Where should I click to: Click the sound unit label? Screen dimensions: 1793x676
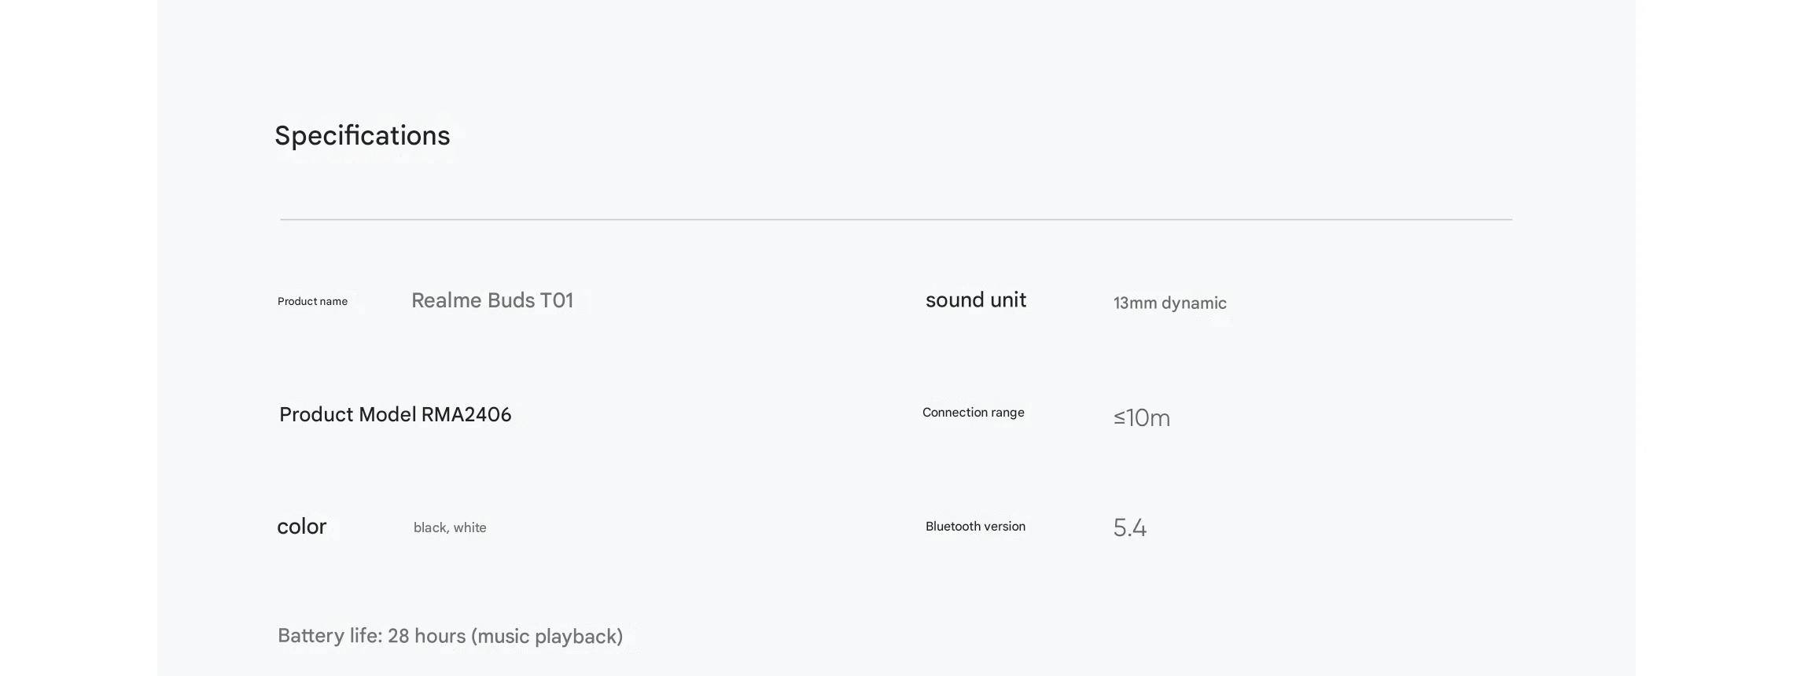coord(975,300)
